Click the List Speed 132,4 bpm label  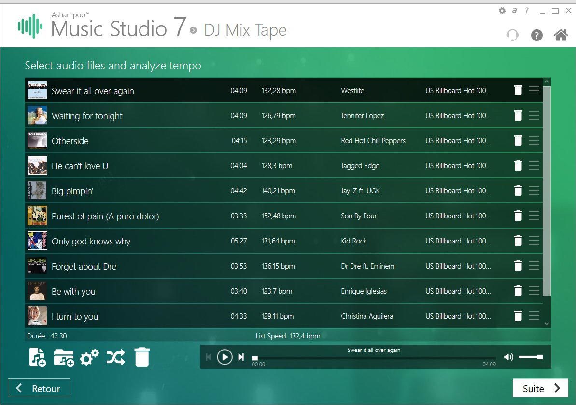pyautogui.click(x=288, y=336)
